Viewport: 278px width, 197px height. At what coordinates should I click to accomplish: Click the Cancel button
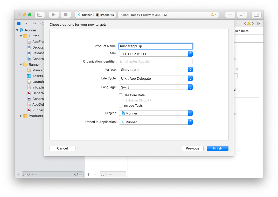point(62,148)
